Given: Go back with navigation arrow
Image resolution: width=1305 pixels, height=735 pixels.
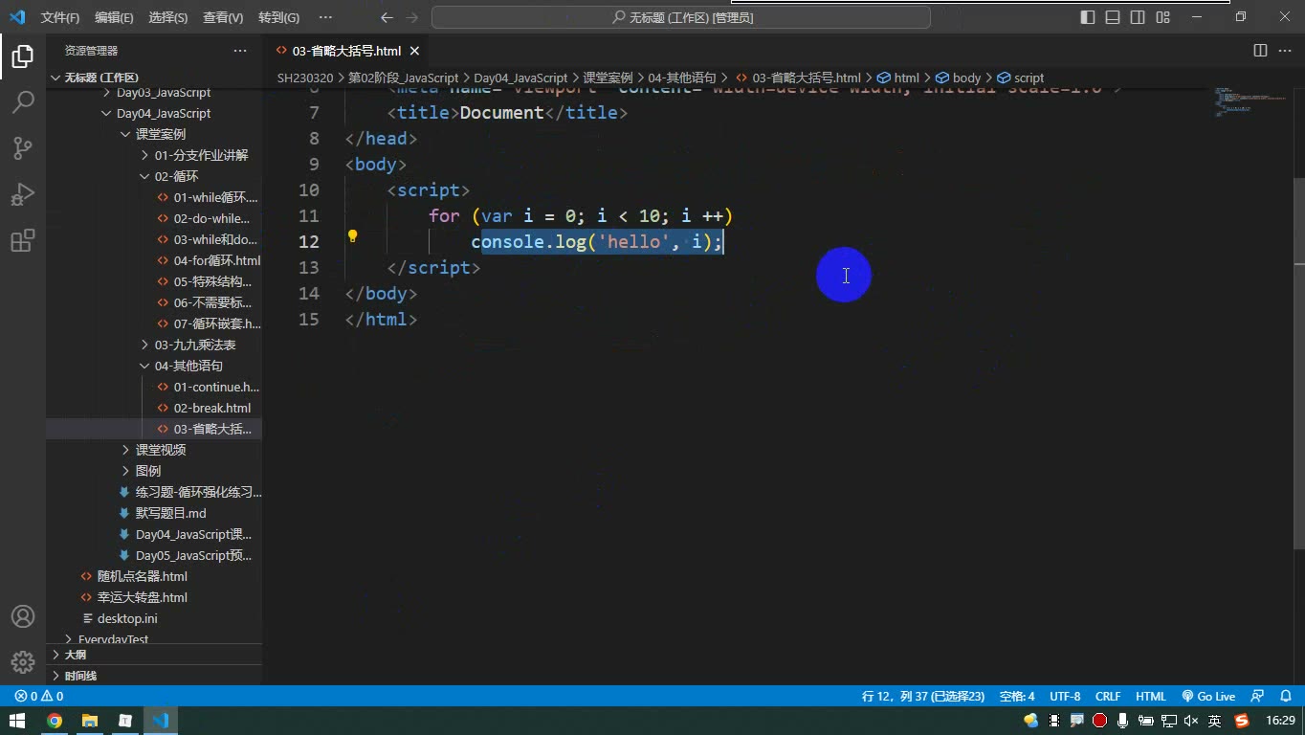Looking at the screenshot, I should coord(387,17).
